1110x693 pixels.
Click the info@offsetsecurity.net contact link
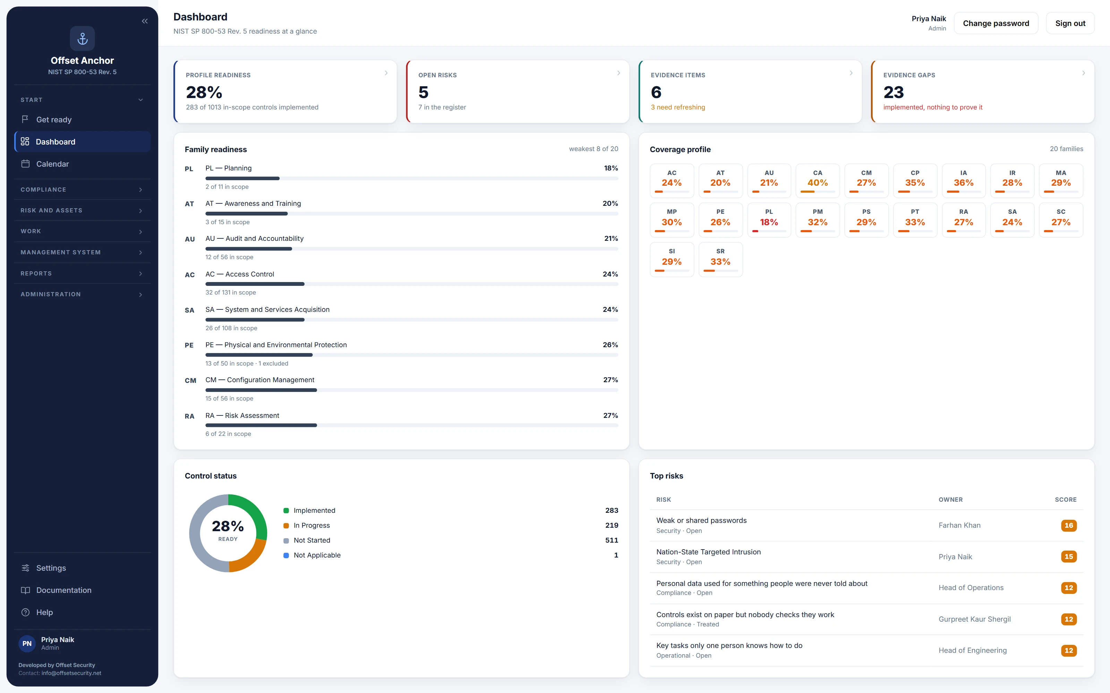coord(71,673)
